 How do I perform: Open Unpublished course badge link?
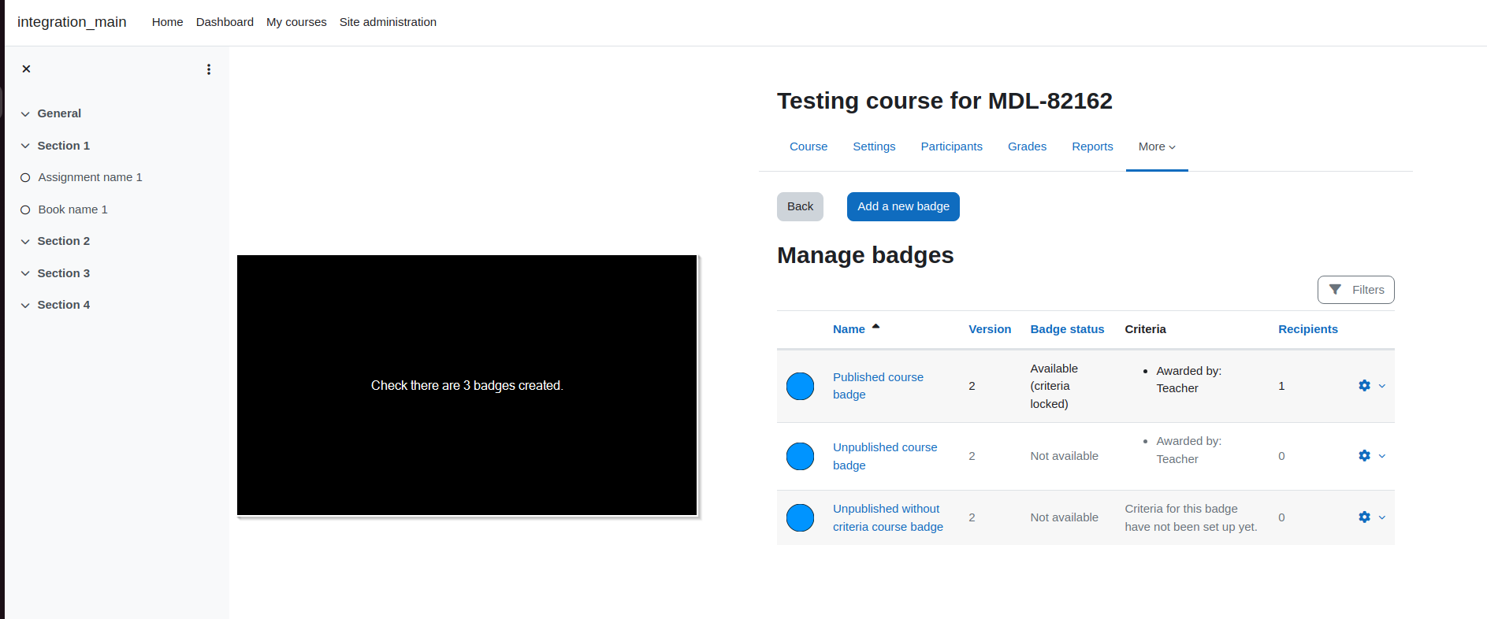coord(885,456)
